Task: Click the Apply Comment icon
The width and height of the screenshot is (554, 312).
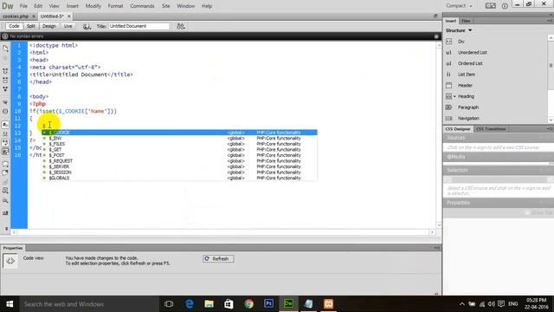Action: 5,164
